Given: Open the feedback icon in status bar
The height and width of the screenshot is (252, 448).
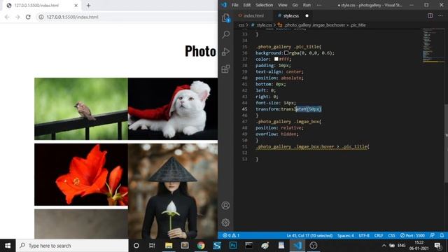Looking at the screenshot, I should pyautogui.click(x=433, y=235).
